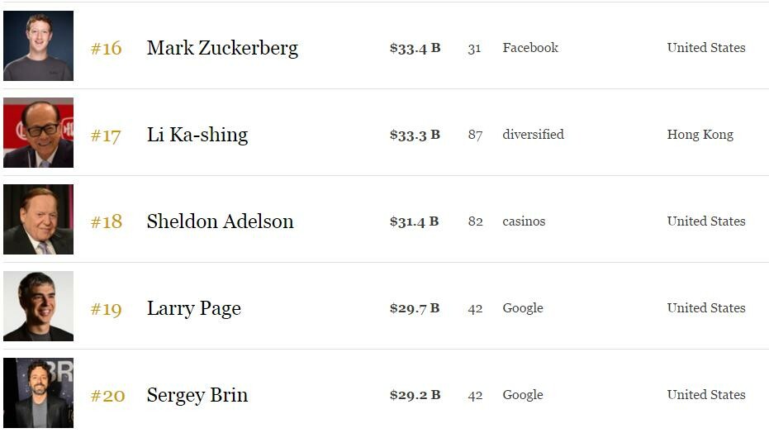Open the Mark Zuckerberg name link
Viewport: 769px width, 433px height.
point(222,49)
